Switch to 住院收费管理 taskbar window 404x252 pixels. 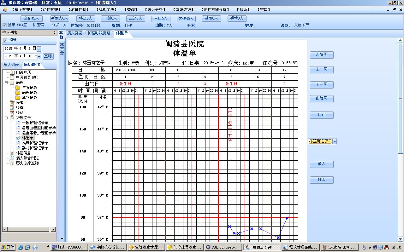point(146,248)
